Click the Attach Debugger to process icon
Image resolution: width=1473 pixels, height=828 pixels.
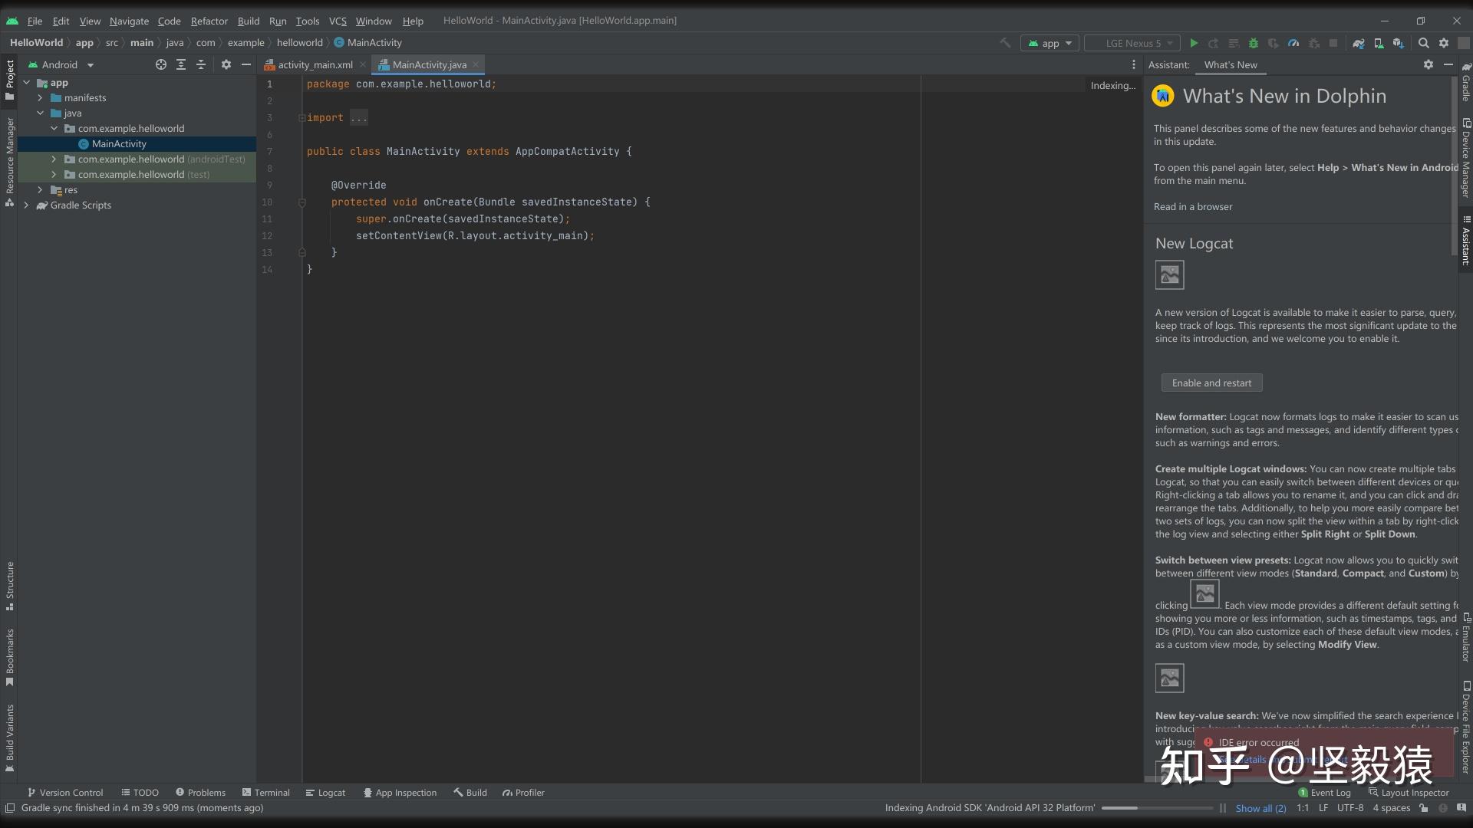click(x=1273, y=42)
